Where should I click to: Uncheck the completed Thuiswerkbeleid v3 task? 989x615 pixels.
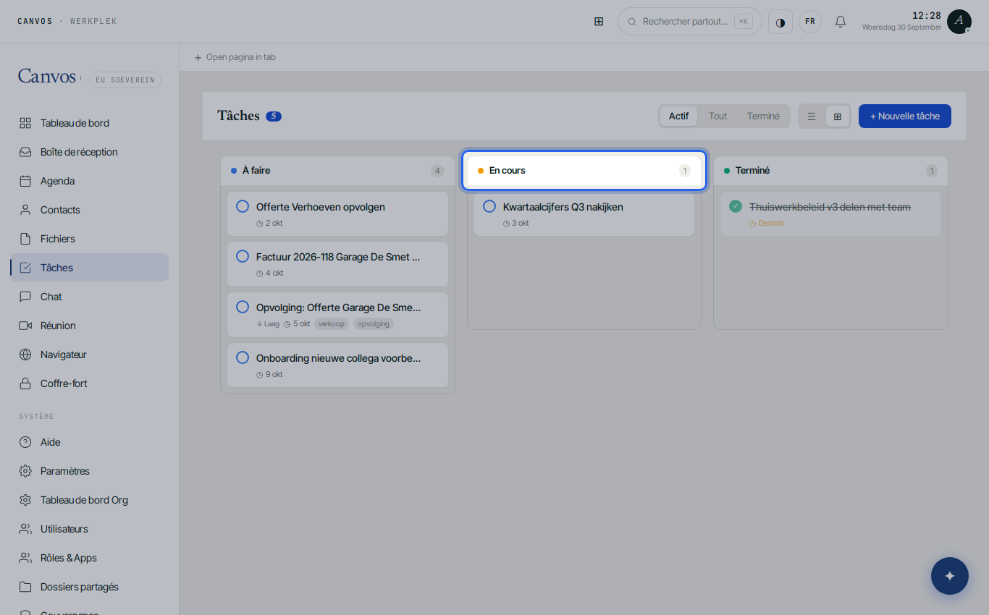(x=736, y=207)
